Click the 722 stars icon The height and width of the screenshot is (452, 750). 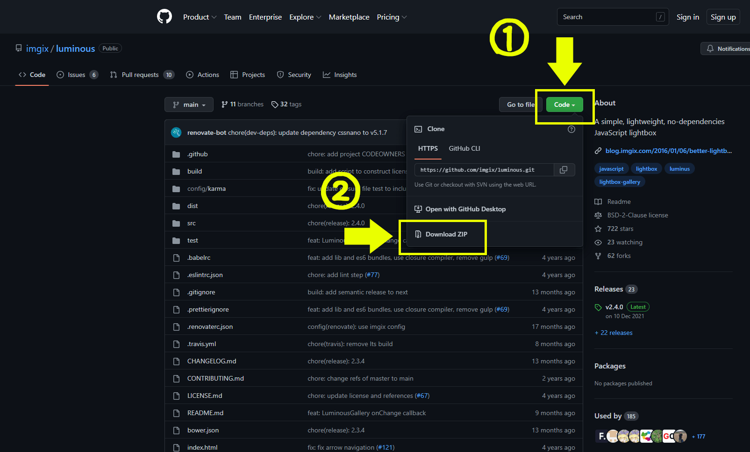598,229
